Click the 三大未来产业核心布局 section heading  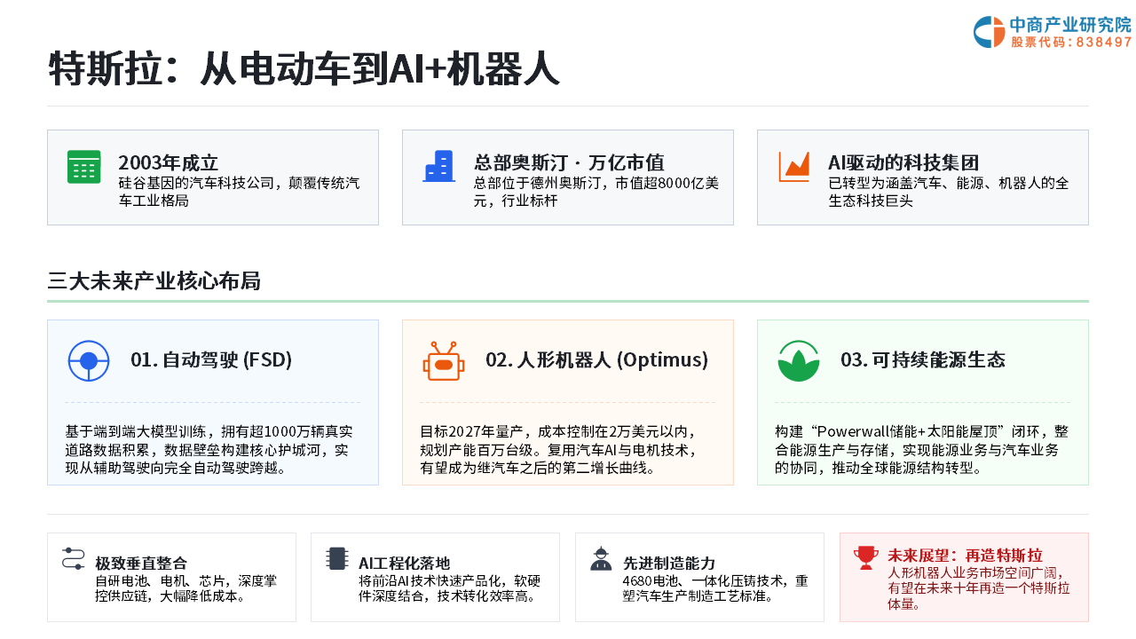point(154,281)
